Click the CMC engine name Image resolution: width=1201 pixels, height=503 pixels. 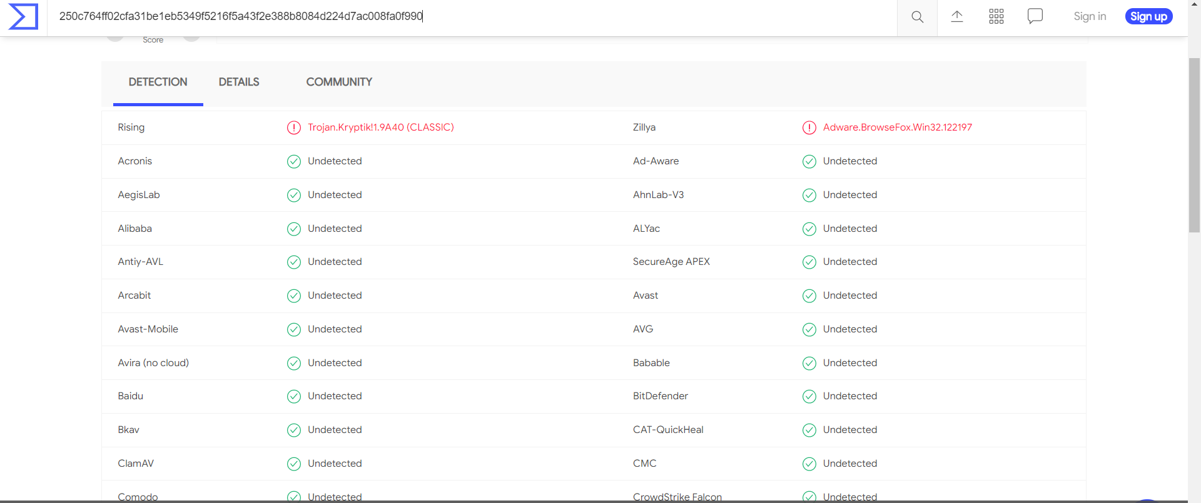(x=645, y=464)
